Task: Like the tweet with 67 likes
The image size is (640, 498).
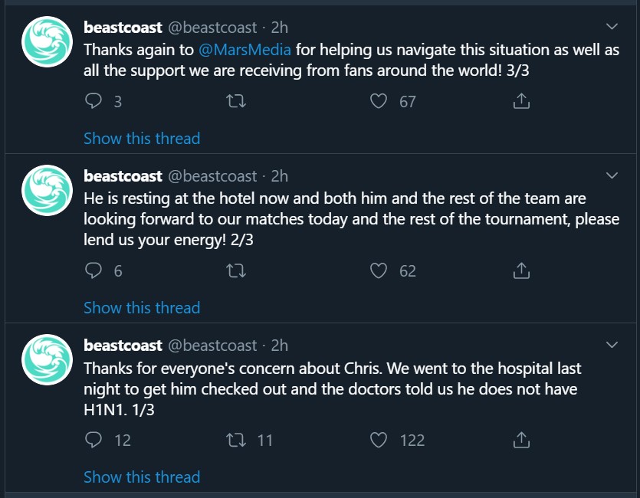Action: [379, 101]
